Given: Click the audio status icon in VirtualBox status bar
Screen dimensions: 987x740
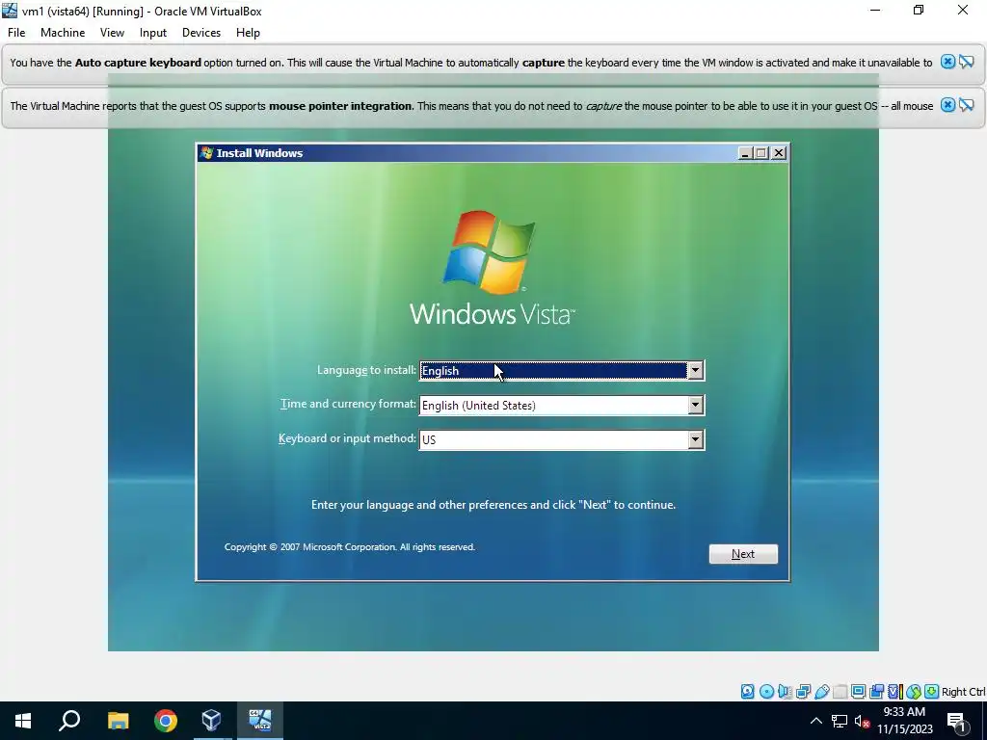Looking at the screenshot, I should pyautogui.click(x=785, y=692).
